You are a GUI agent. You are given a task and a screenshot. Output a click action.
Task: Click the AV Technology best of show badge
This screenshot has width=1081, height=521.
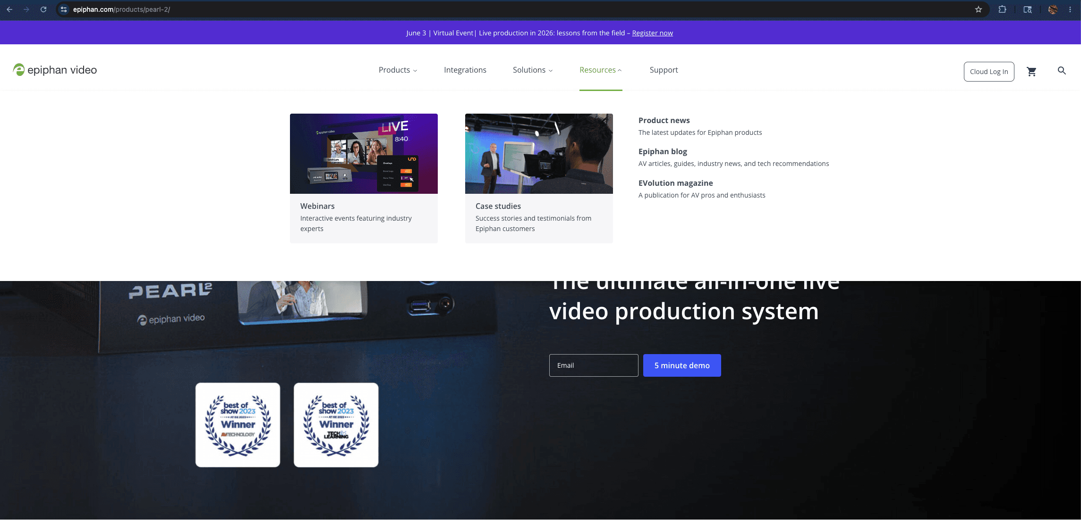238,425
